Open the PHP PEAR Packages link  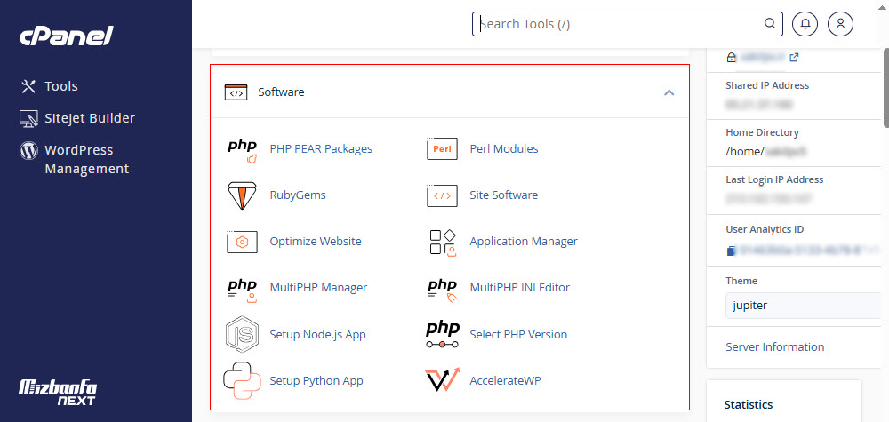321,149
